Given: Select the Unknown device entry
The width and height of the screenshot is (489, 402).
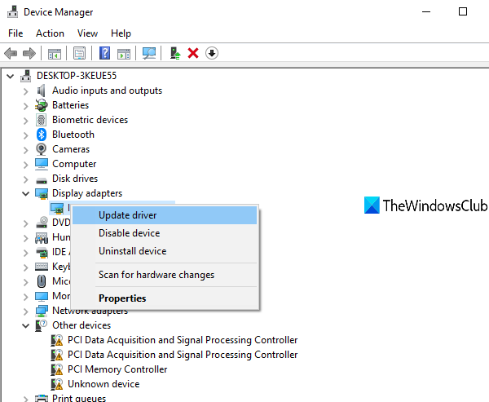Looking at the screenshot, I should 103,384.
